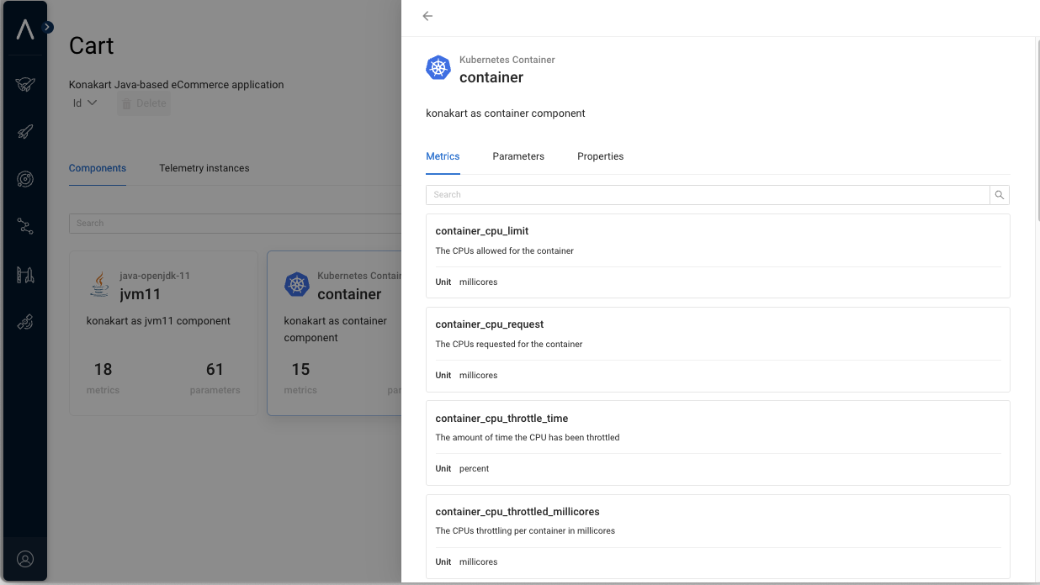Switch to the Parameters tab
Screen dimensions: 1040x585
[x=518, y=156]
